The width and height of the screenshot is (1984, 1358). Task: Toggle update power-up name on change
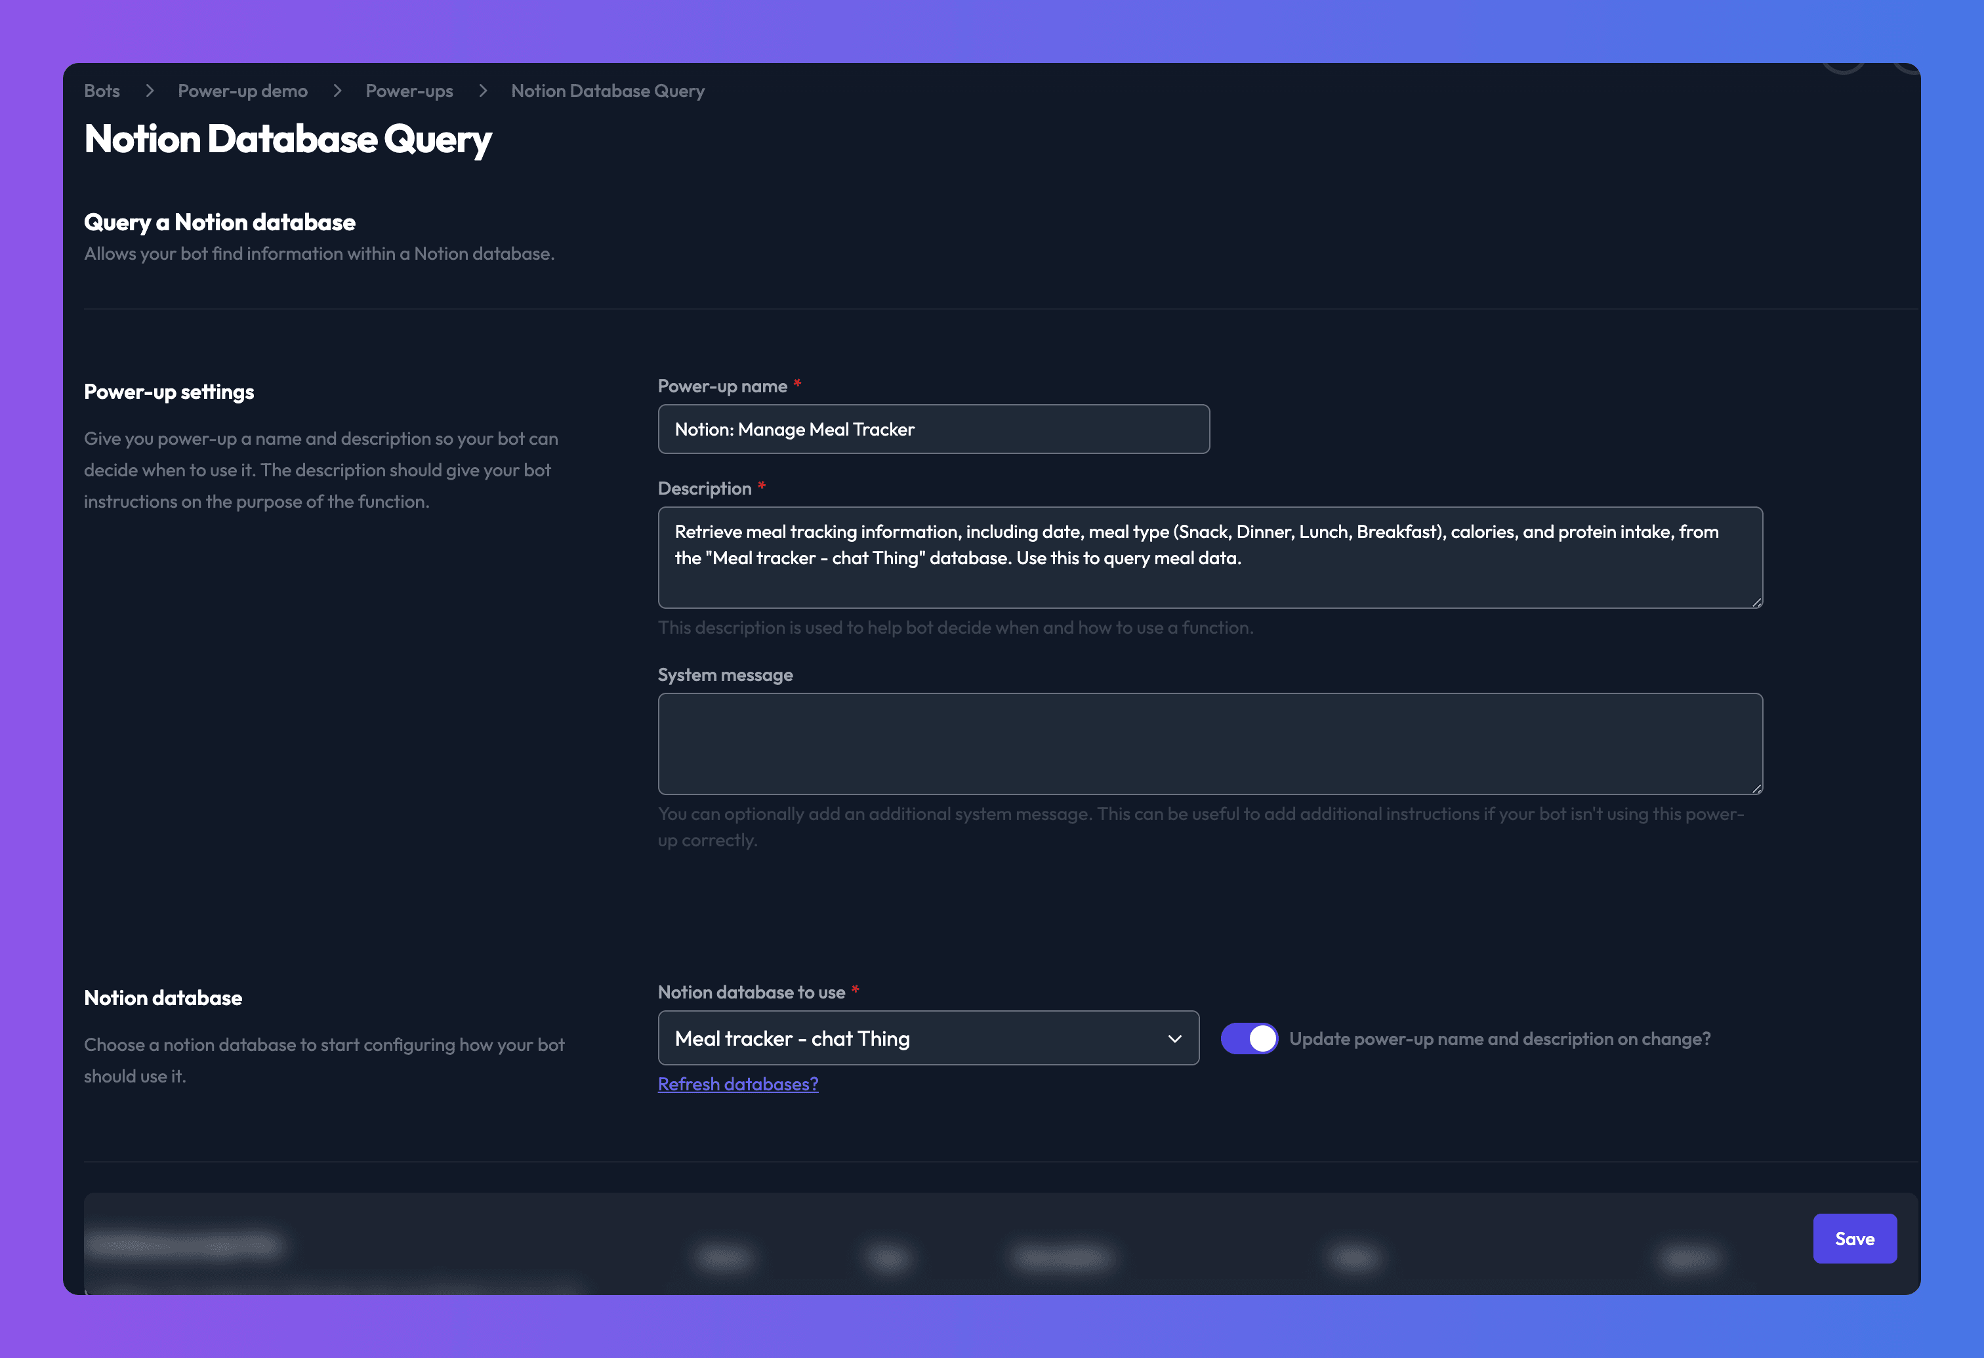pyautogui.click(x=1249, y=1039)
